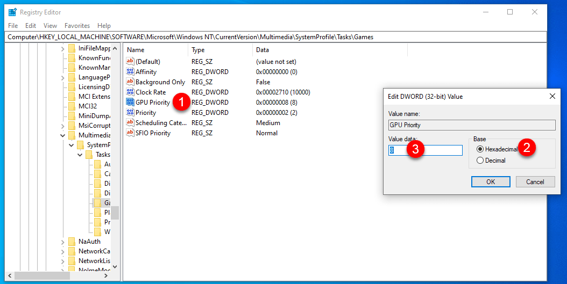Image resolution: width=567 pixels, height=284 pixels.
Task: Click the MCI32 folder icon
Action: (x=72, y=106)
